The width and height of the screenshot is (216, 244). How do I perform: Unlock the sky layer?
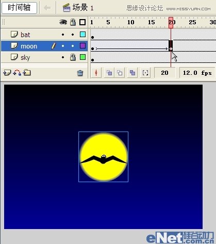pos(73,57)
